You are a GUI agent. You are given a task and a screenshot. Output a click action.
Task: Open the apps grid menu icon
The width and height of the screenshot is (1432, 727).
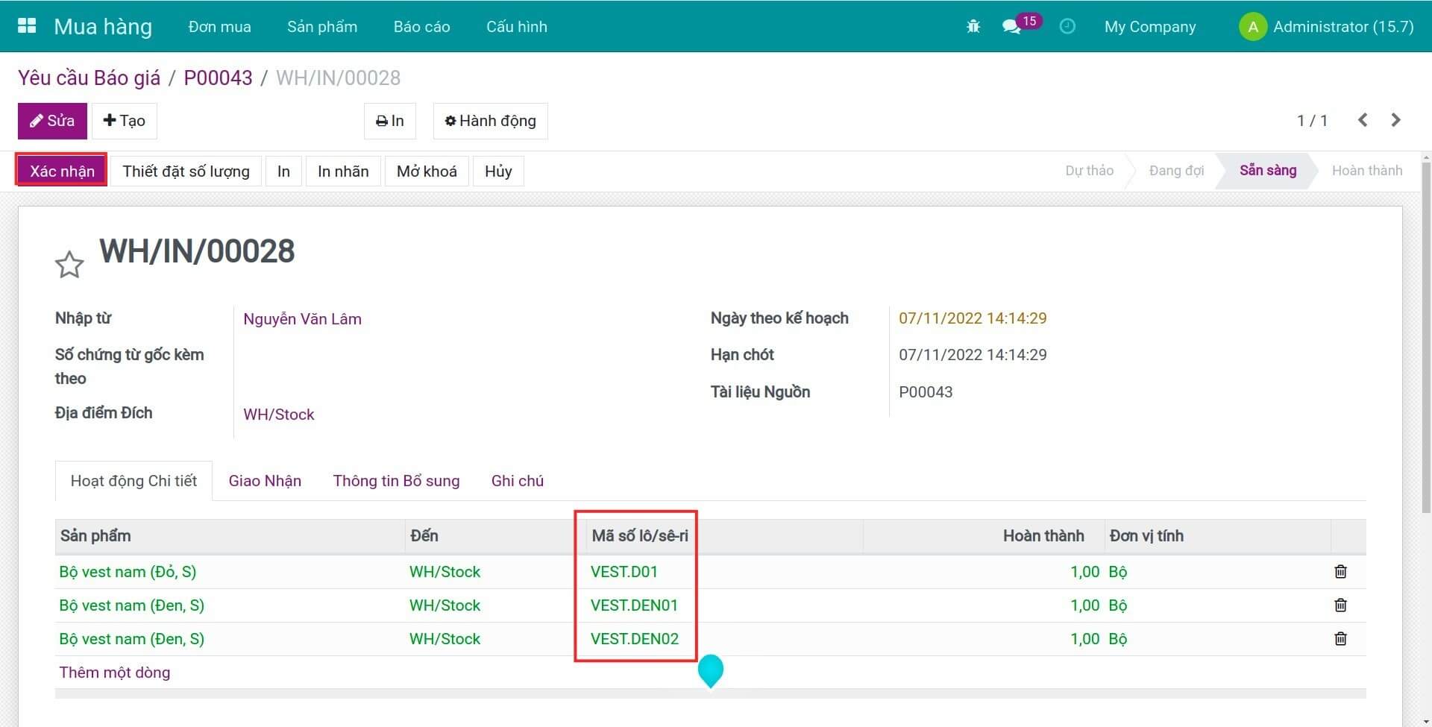point(27,26)
